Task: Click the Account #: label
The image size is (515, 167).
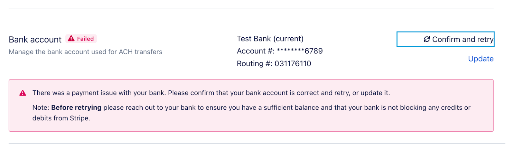Action: point(256,51)
